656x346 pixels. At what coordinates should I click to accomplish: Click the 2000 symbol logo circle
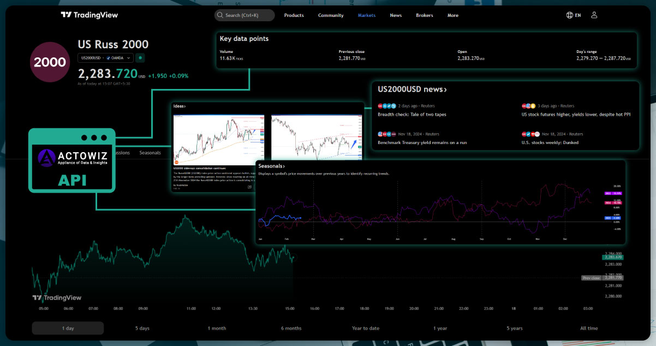pos(50,62)
